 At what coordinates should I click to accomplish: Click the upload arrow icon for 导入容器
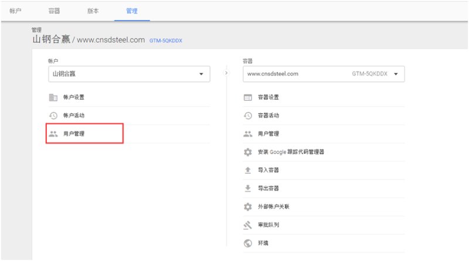[247, 170]
